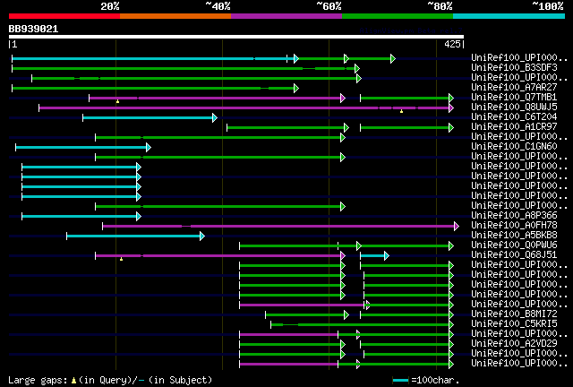
Task: Select the UniRef100_A8P366 label
Action: (514, 215)
